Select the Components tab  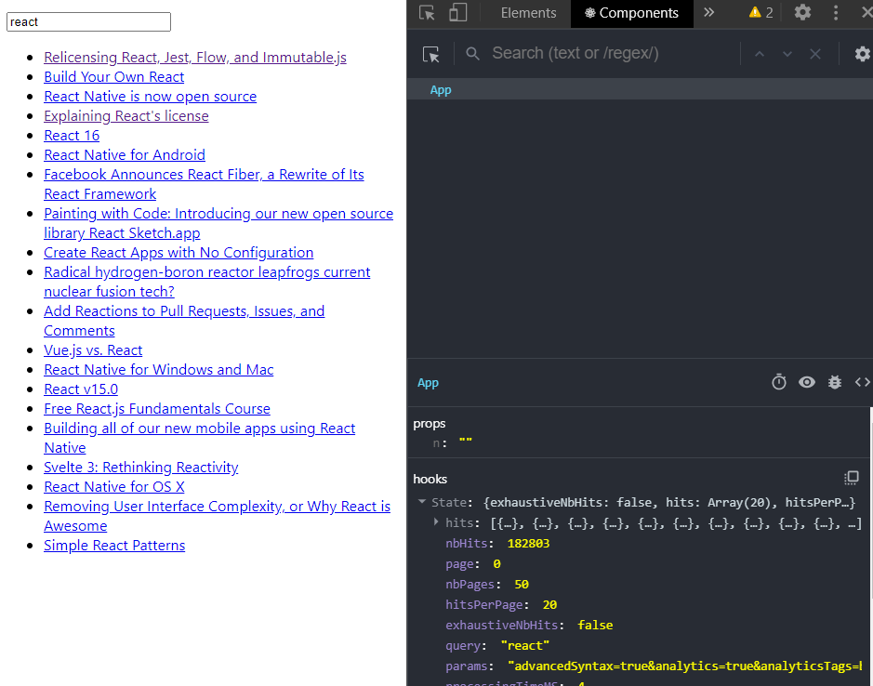click(632, 13)
